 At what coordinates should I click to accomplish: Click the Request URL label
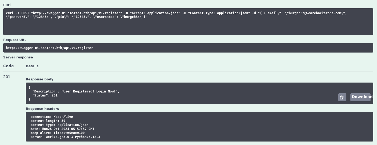coord(15,40)
